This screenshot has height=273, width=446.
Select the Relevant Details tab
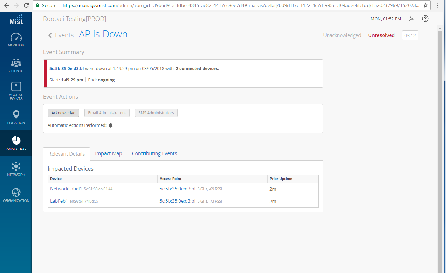(67, 154)
